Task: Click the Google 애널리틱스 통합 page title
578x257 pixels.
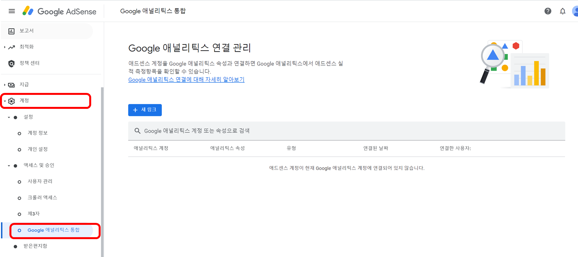Action: tap(153, 11)
